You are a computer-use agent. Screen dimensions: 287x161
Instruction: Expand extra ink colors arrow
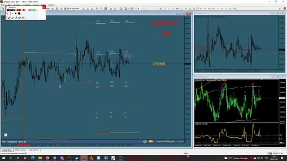(37, 10)
